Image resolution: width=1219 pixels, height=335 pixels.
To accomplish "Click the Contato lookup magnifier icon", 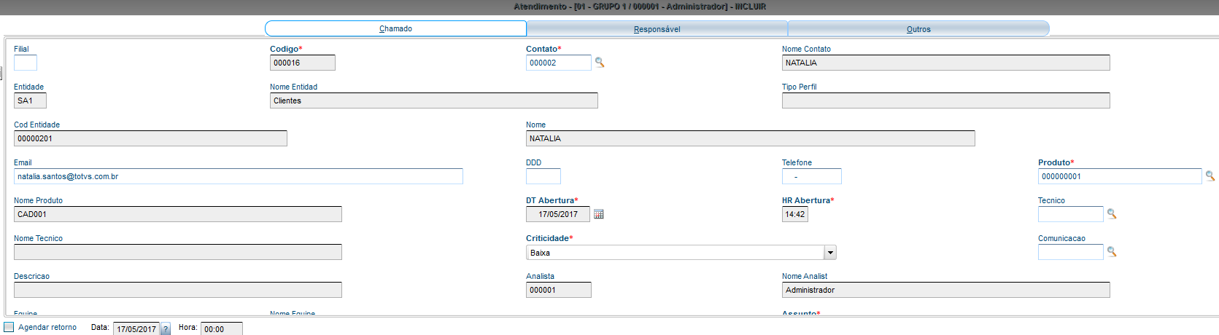I will pyautogui.click(x=600, y=63).
